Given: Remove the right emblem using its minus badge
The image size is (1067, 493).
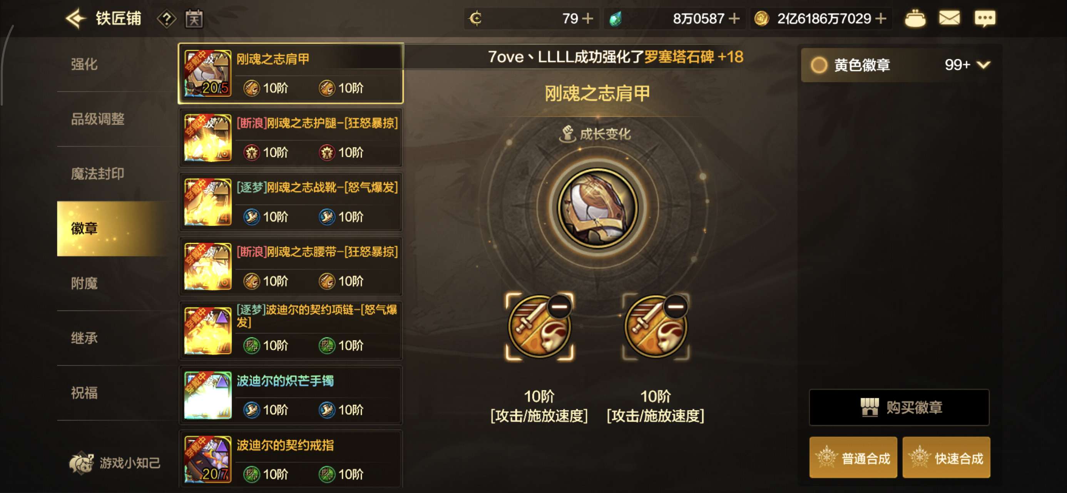Looking at the screenshot, I should tap(676, 307).
